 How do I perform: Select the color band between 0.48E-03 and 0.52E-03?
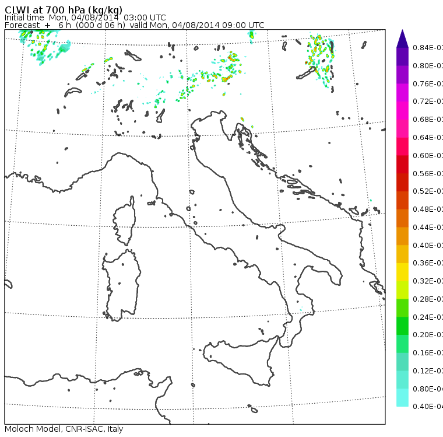click(x=402, y=200)
